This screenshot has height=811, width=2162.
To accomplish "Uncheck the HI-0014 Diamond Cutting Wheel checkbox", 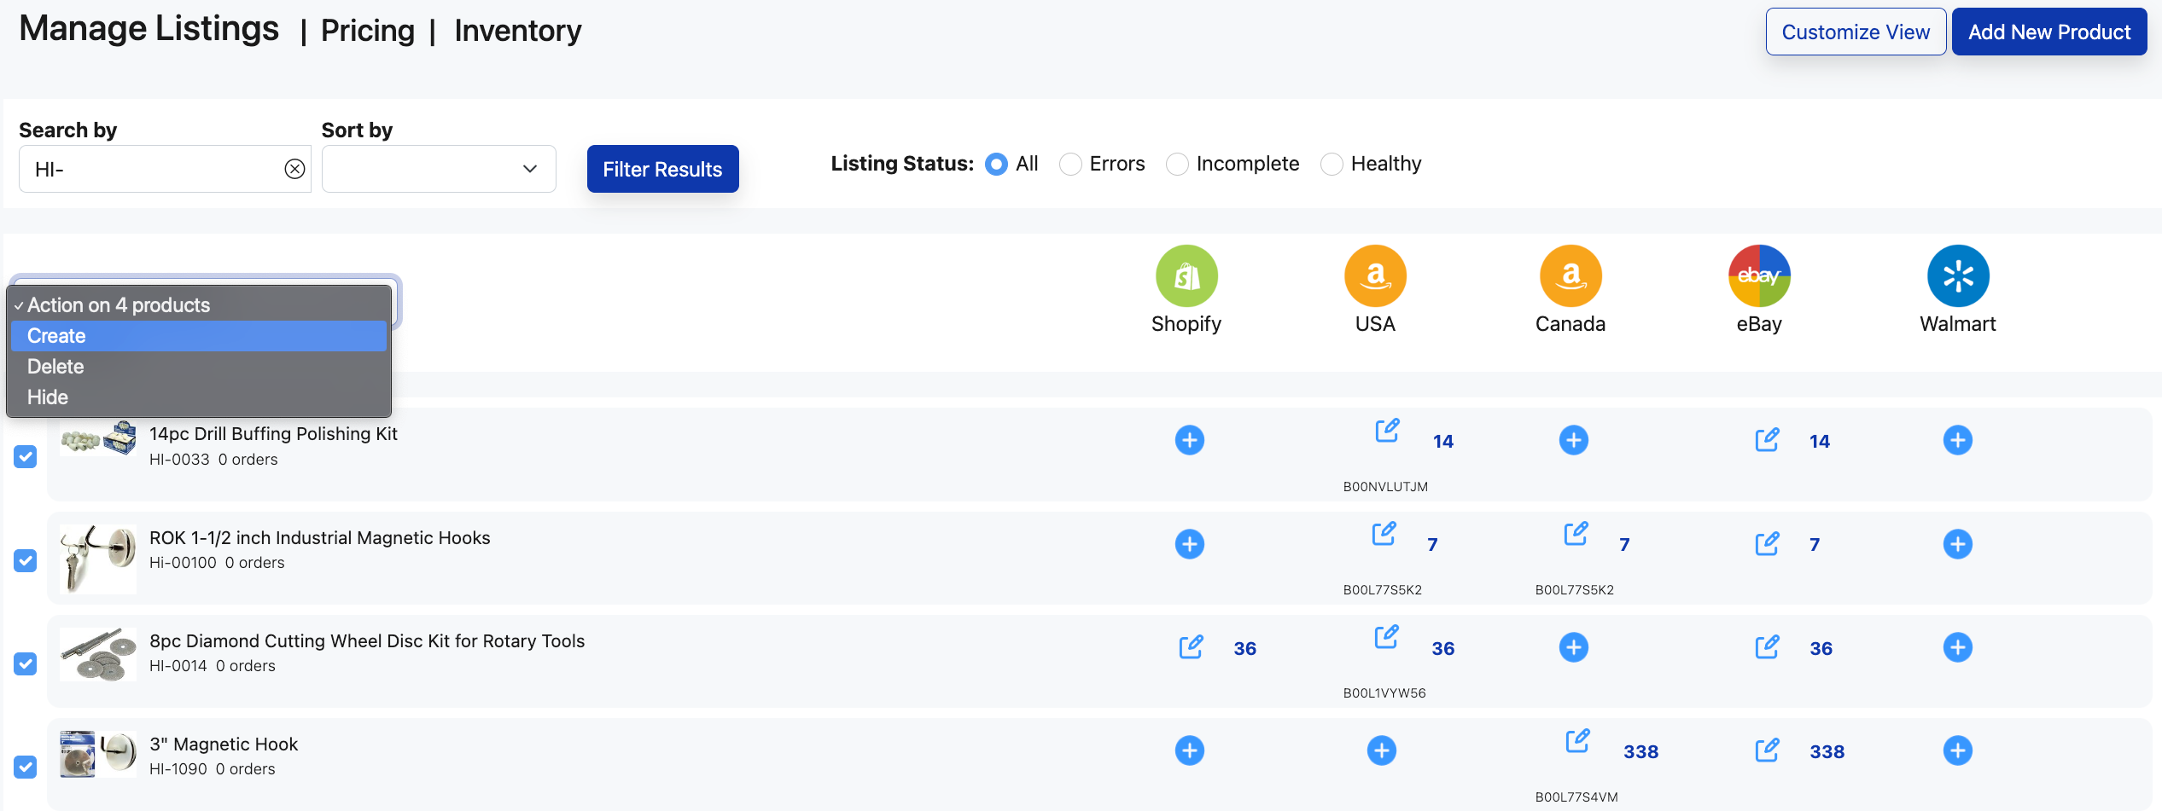I will click(x=26, y=663).
